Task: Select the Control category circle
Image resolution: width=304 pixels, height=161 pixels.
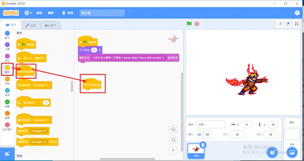Action: coord(7,79)
